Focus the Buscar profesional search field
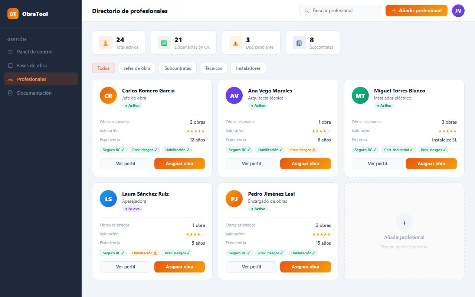Screen dimensions: 475x297 pos(340,11)
